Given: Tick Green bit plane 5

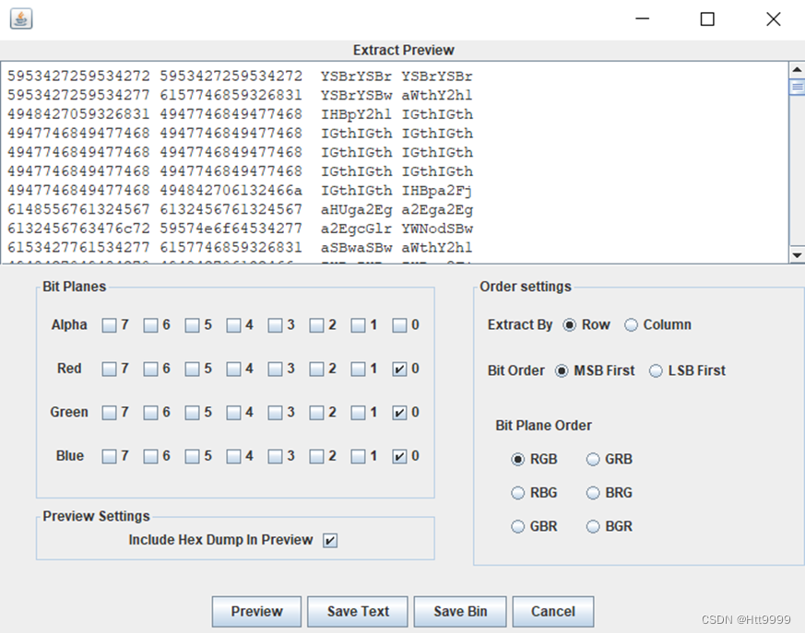Looking at the screenshot, I should click(192, 413).
